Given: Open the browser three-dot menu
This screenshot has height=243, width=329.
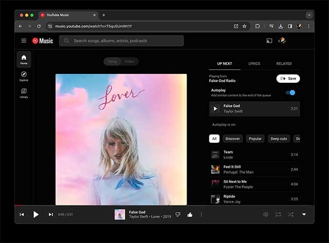Looking at the screenshot, I should (x=308, y=26).
